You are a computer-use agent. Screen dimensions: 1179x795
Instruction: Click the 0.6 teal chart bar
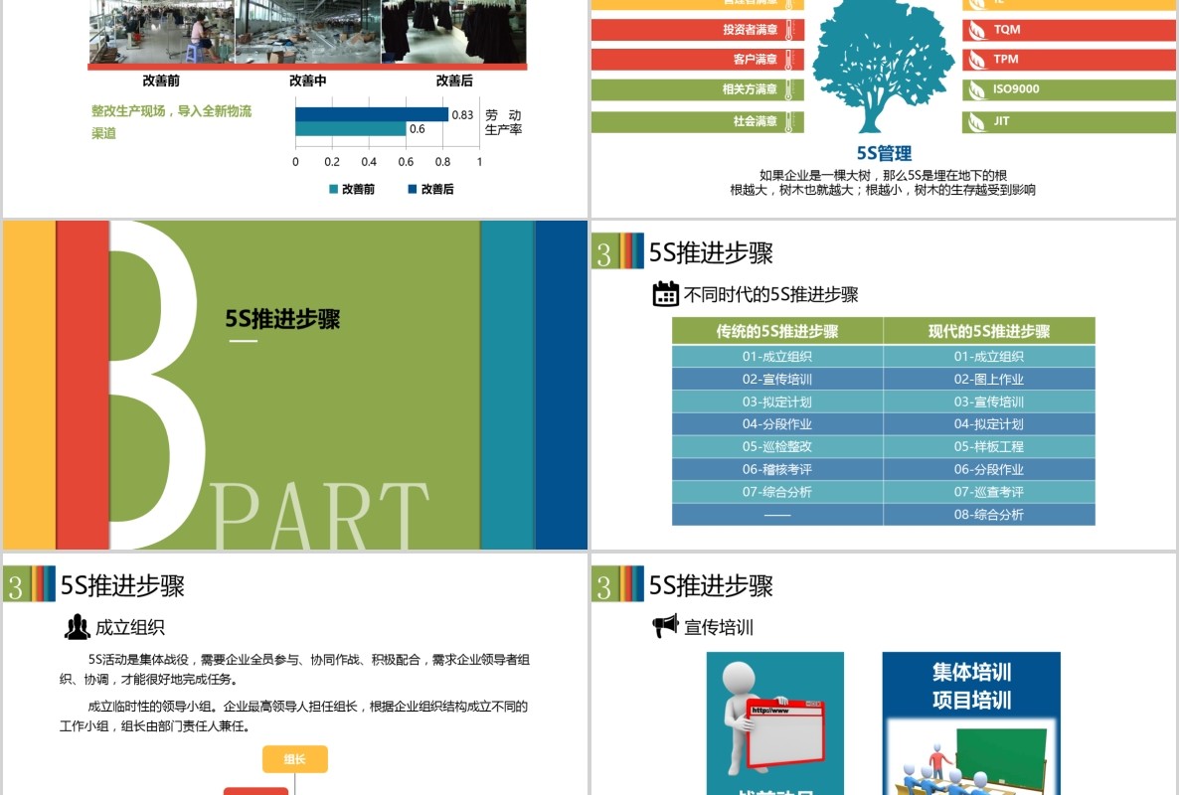[x=350, y=129]
